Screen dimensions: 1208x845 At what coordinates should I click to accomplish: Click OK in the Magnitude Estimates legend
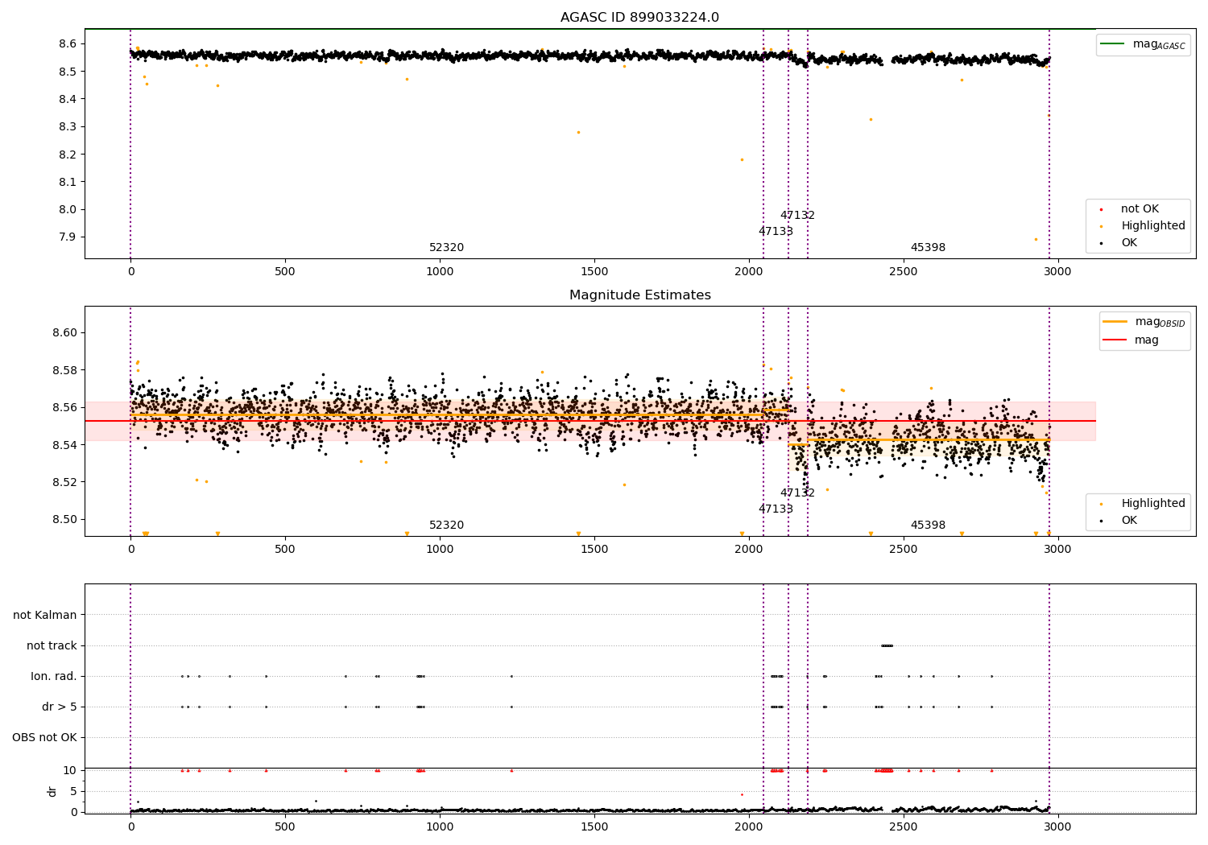pos(1129,521)
